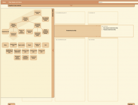Open the List tab at bottom
The image size is (138, 105).
coord(11,104)
